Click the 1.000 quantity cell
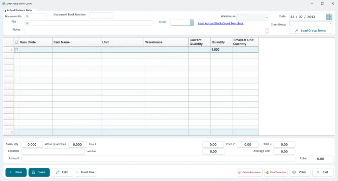The width and height of the screenshot is (338, 181). tap(221, 50)
